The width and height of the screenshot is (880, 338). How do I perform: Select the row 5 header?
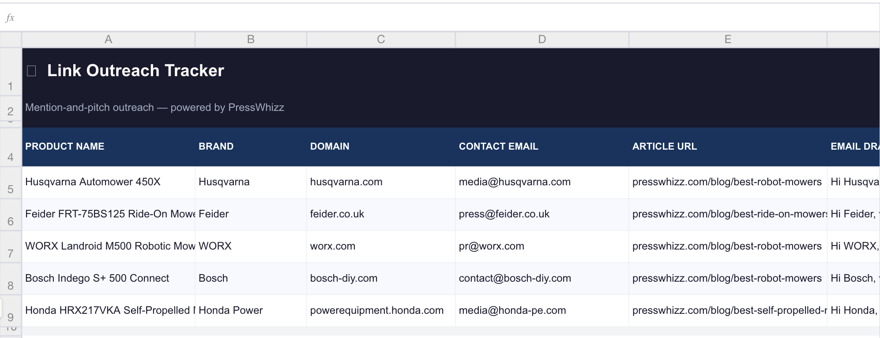[x=11, y=183]
